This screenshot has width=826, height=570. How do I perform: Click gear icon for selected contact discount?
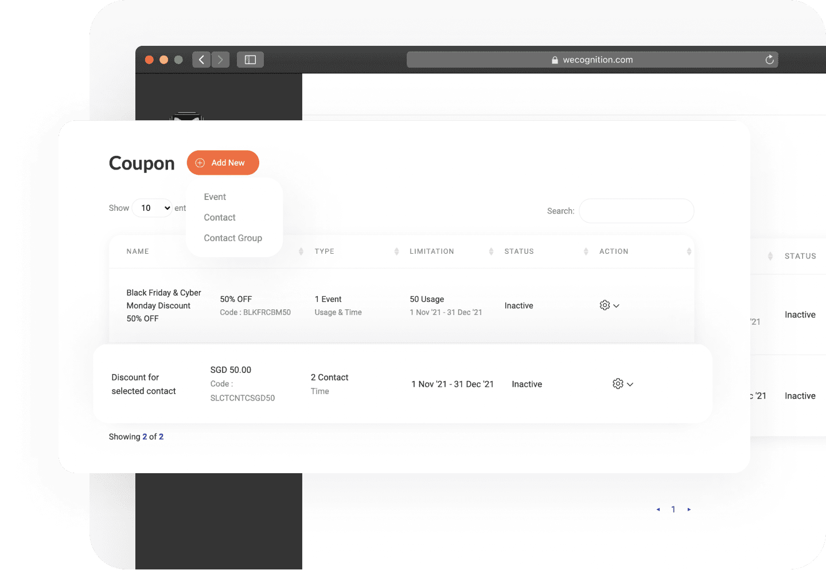[x=618, y=384]
